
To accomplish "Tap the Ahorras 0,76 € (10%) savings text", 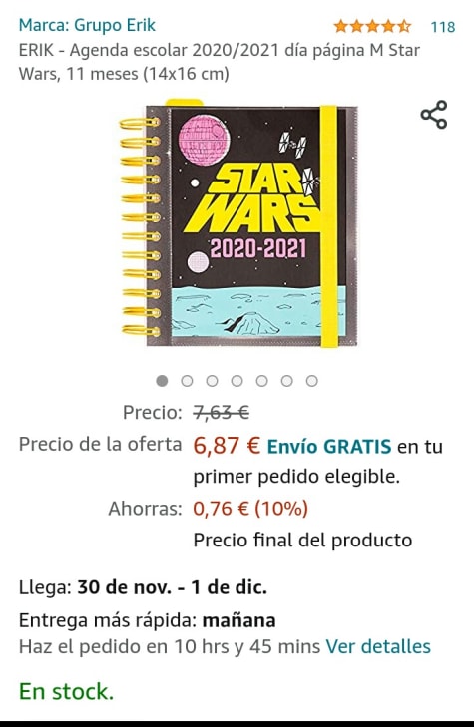I will tap(209, 509).
